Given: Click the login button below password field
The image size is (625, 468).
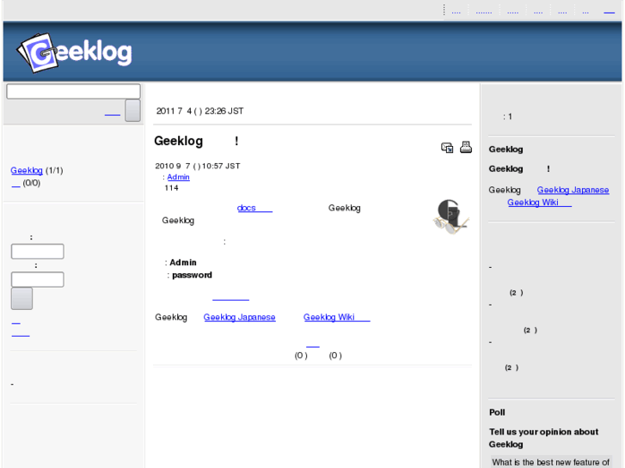Looking at the screenshot, I should pos(22,299).
